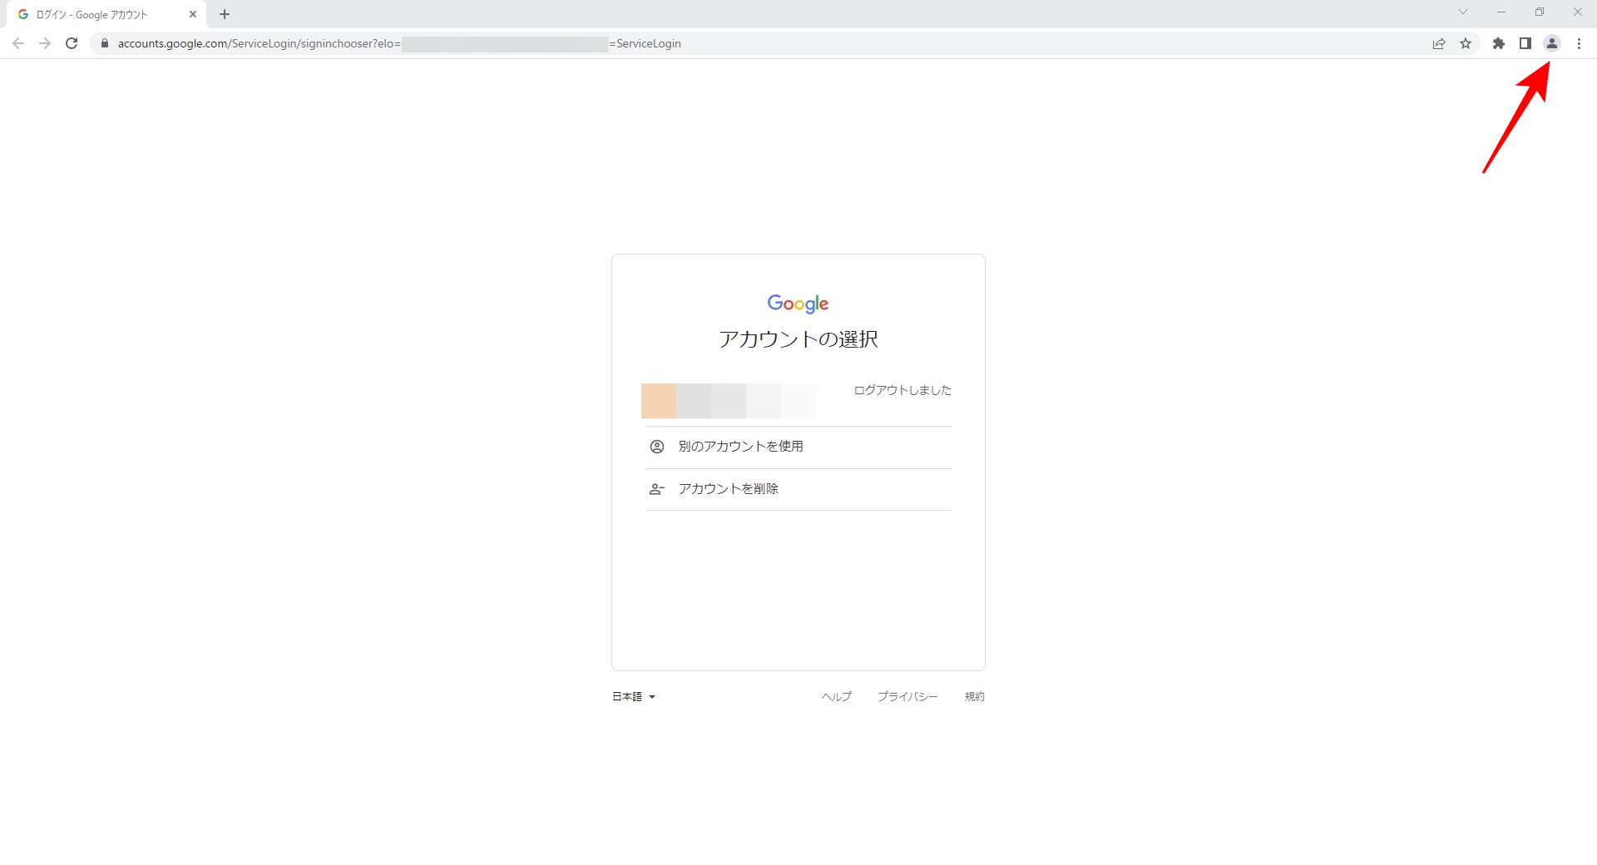Toggle the browser side panel
Viewport: 1597px width, 865px height.
[x=1525, y=43]
